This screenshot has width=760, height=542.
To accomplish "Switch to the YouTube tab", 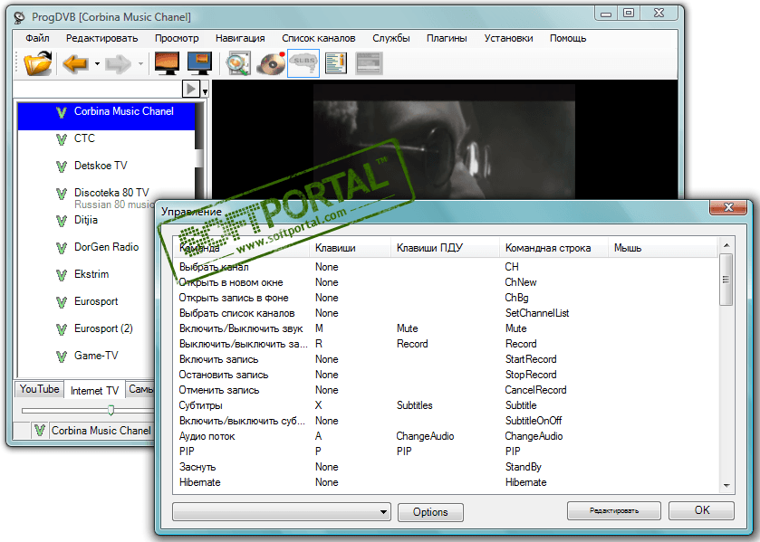I will pyautogui.click(x=40, y=389).
